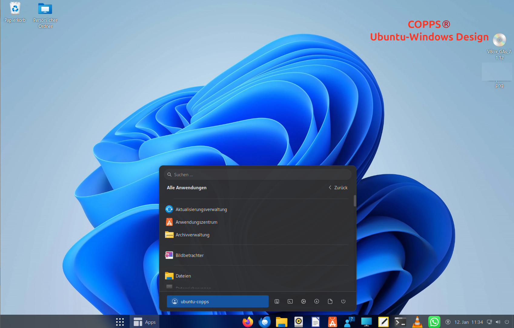Open the volume indicator in the tray

(x=498, y=322)
